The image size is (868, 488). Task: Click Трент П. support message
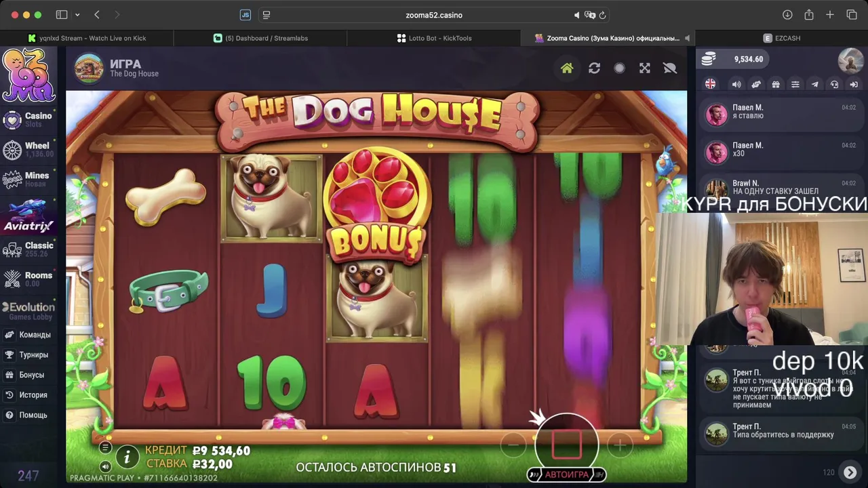coord(783,434)
